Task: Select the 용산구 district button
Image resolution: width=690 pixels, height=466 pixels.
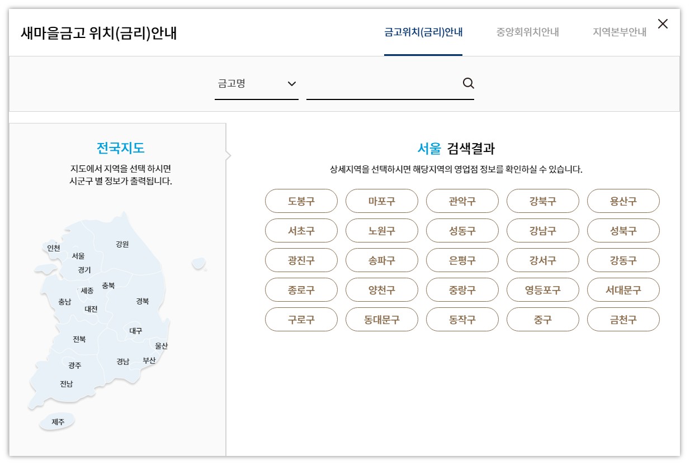Action: pyautogui.click(x=623, y=201)
